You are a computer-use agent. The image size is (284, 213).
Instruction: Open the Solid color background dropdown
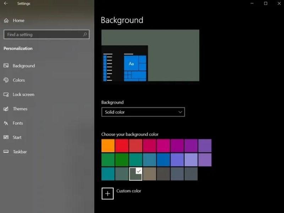coord(143,112)
